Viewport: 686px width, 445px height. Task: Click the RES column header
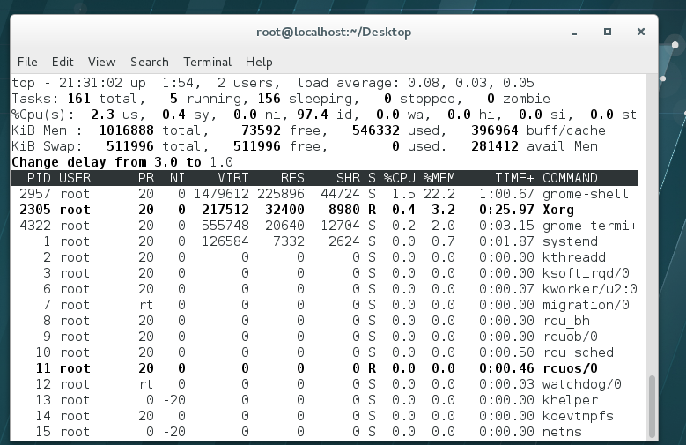292,178
